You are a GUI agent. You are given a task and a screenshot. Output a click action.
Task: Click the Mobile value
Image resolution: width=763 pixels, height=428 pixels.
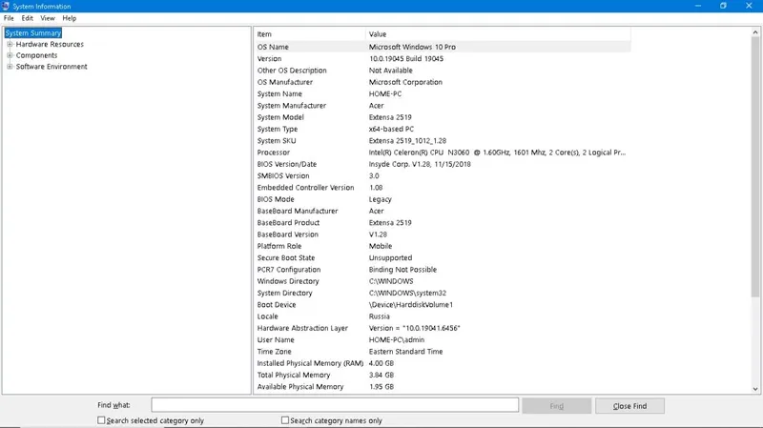[381, 246]
